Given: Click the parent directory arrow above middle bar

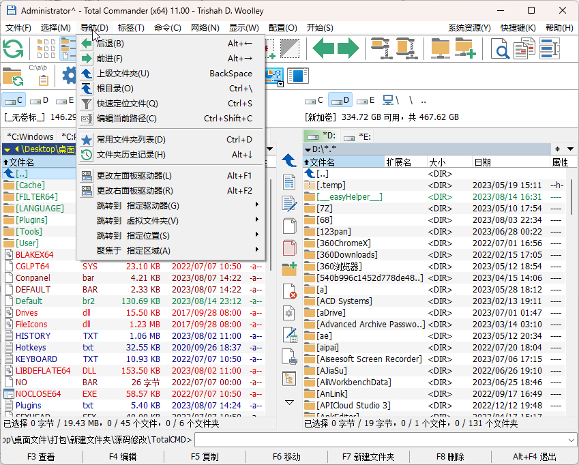Looking at the screenshot, I should pyautogui.click(x=289, y=160).
